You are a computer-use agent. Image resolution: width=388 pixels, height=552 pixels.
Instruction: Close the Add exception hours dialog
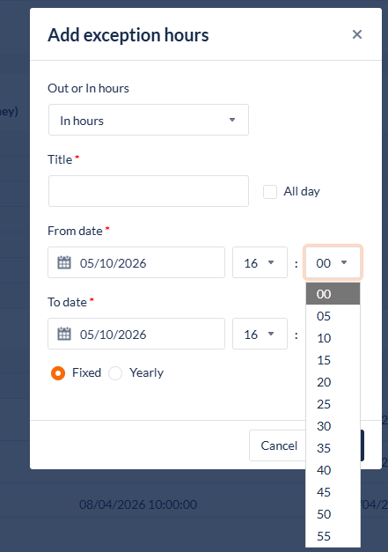tap(357, 34)
